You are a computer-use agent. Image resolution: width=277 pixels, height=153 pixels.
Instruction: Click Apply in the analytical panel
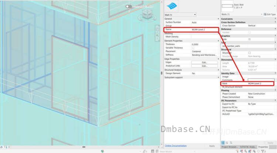coord(212,146)
